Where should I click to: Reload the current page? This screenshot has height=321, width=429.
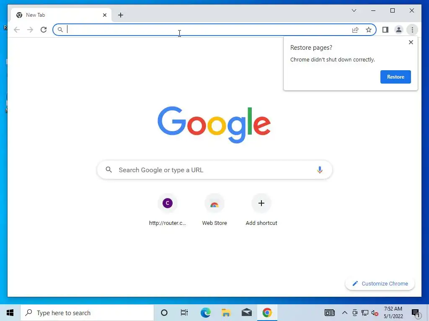click(44, 30)
